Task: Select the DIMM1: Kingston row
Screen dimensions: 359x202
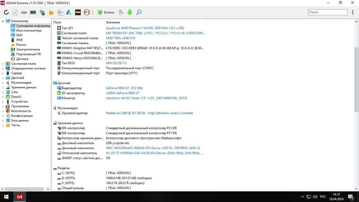Action: [x=129, y=48]
